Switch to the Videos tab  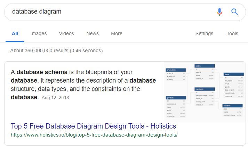tap(66, 34)
